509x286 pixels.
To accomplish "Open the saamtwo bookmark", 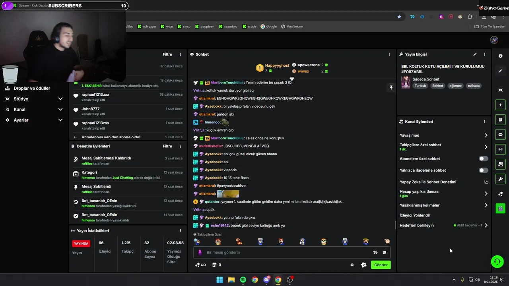I will tap(227, 27).
